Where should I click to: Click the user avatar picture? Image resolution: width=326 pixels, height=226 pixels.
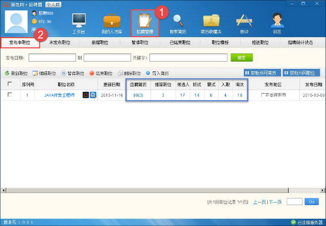(x=16, y=22)
